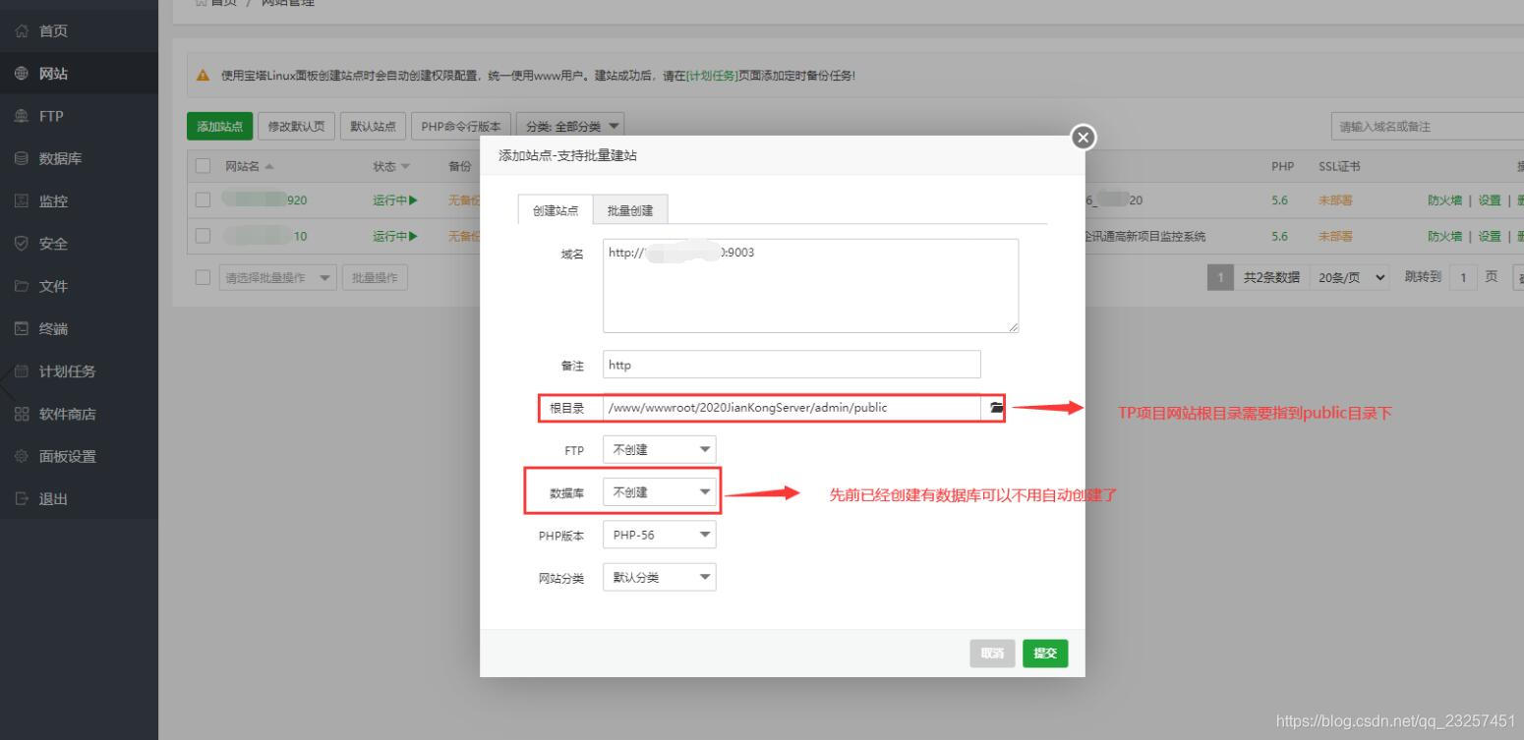Screen dimensions: 1524x740
Task: Click the gear icon beside 面板设置
Action: click(23, 457)
